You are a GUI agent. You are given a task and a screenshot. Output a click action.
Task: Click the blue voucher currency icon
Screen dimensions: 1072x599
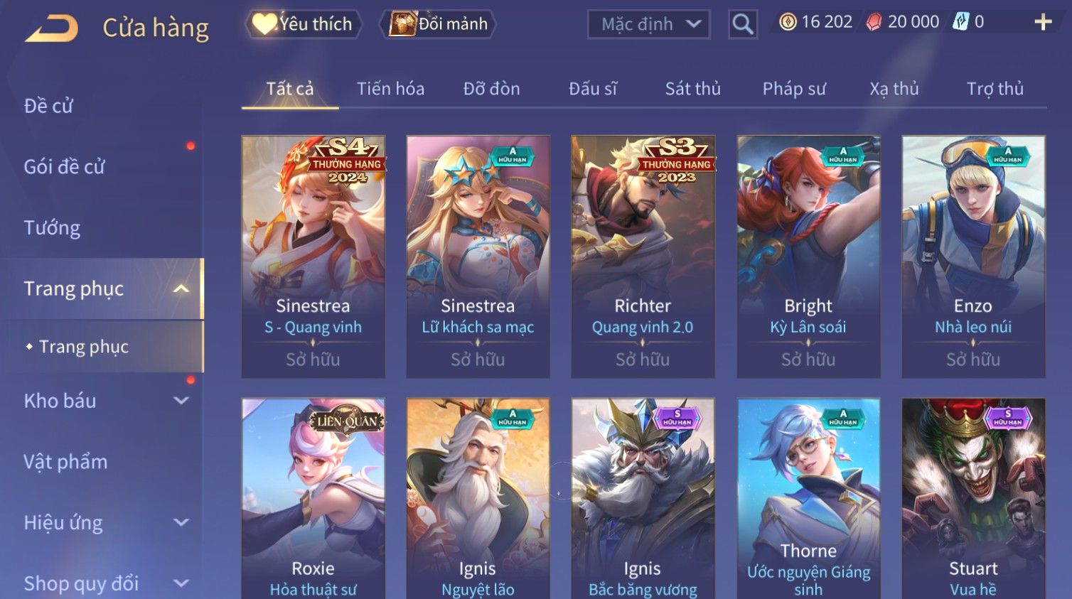[x=960, y=22]
